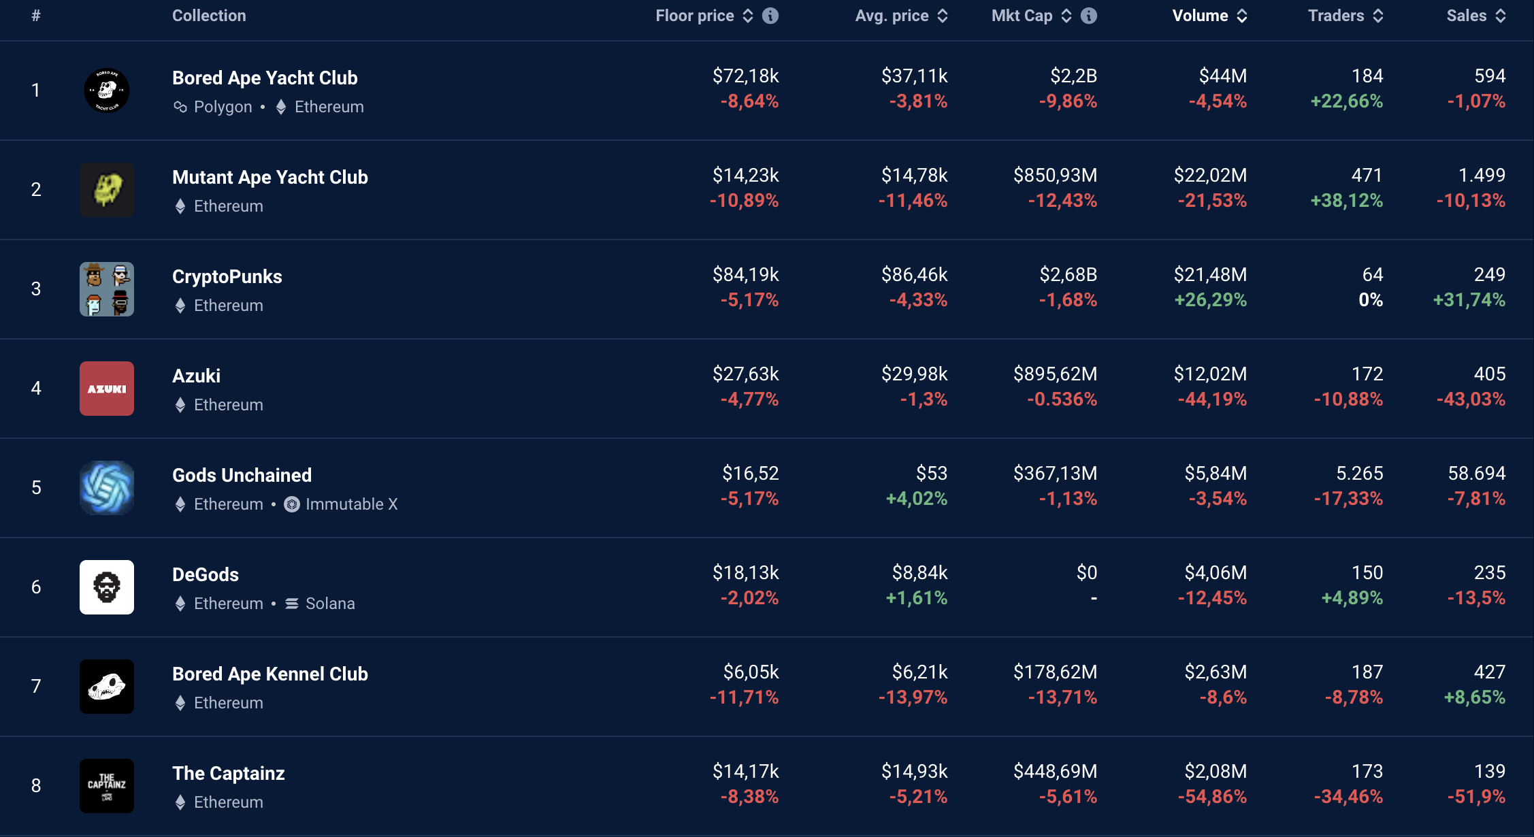
Task: Select the CryptoPunks collection thumbnail
Action: tap(107, 289)
